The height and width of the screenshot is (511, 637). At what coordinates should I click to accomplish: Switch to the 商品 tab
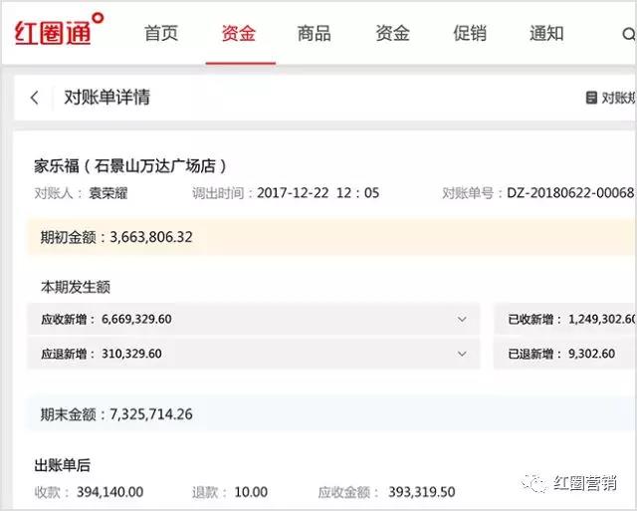[315, 33]
